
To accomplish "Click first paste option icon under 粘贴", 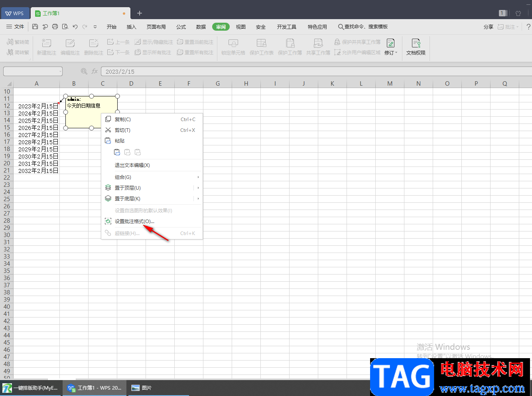I will click(x=117, y=152).
